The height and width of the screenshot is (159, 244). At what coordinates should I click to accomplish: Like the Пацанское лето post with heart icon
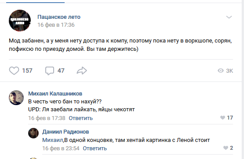tap(14, 71)
